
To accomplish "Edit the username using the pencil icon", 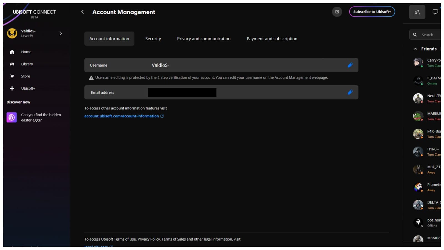I will (350, 65).
